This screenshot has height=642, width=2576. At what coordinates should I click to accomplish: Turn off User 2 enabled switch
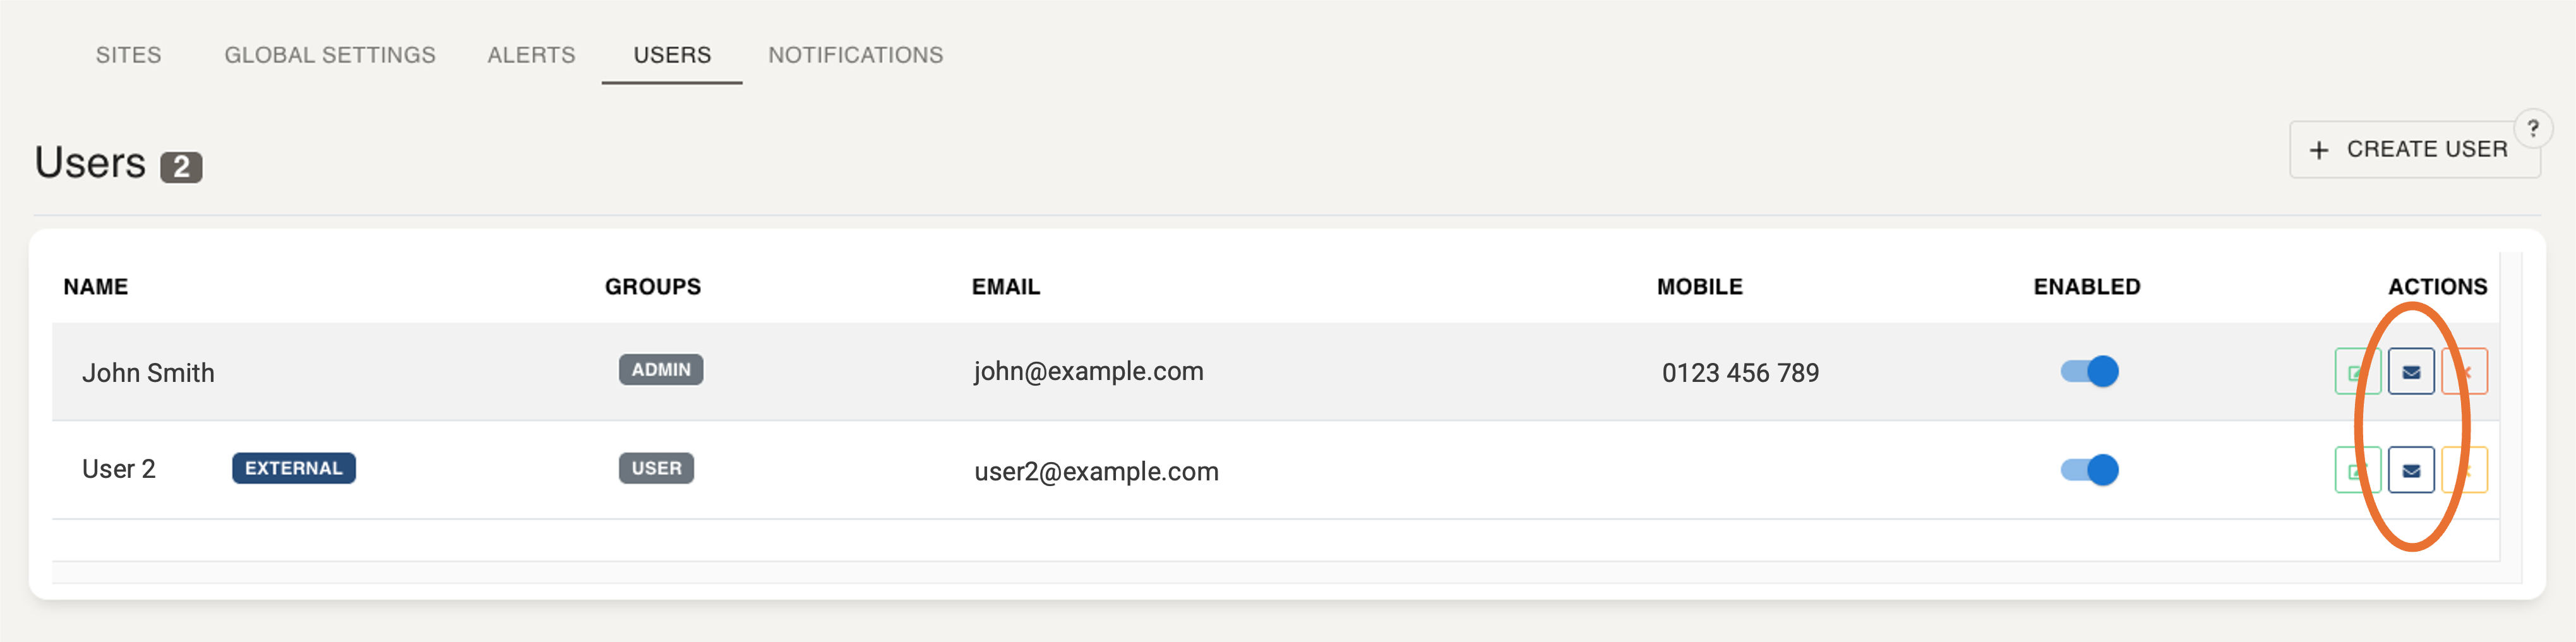2089,470
